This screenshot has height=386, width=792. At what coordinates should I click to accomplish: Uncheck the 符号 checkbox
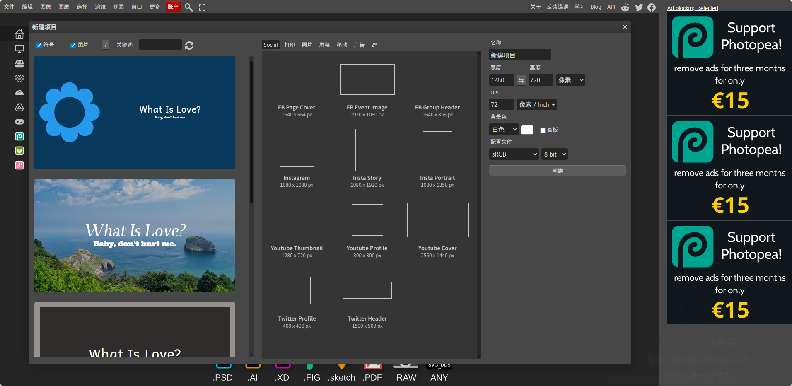pyautogui.click(x=39, y=45)
